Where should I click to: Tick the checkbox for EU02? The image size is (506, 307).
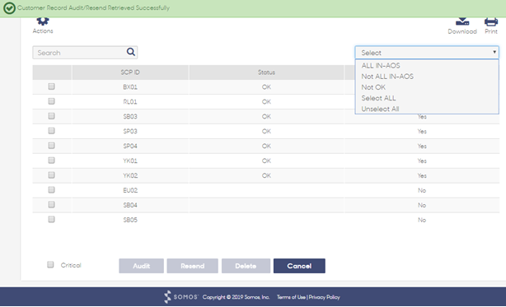click(51, 190)
